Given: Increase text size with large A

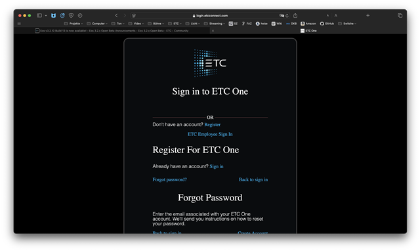Looking at the screenshot, I should (335, 16).
